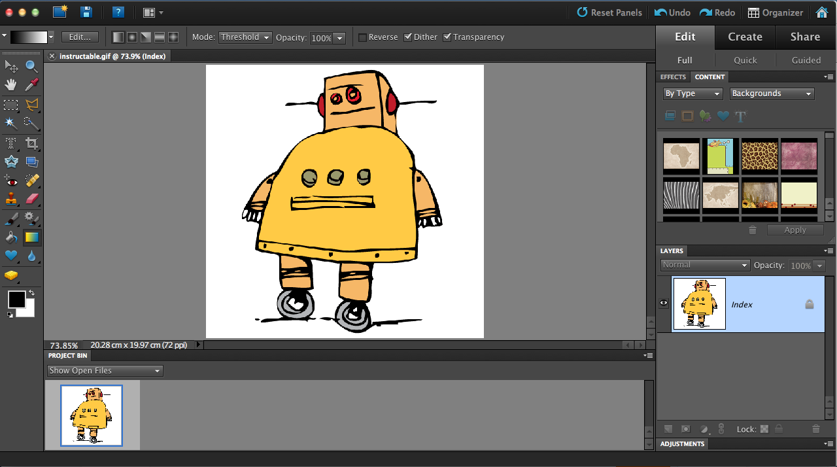Image resolution: width=837 pixels, height=467 pixels.
Task: Open the arrange documents layout dropdown
Action: 153,12
